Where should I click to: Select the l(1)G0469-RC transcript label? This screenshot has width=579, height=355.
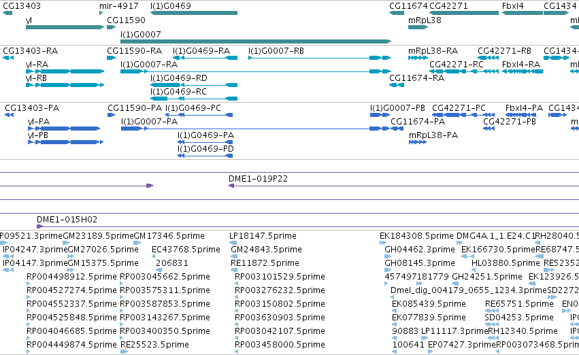(178, 92)
